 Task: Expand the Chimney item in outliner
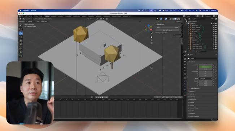pyautogui.click(x=188, y=36)
